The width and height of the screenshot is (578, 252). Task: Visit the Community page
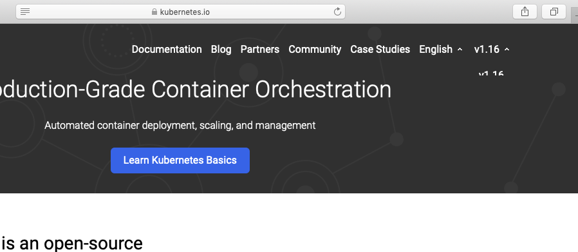(315, 49)
